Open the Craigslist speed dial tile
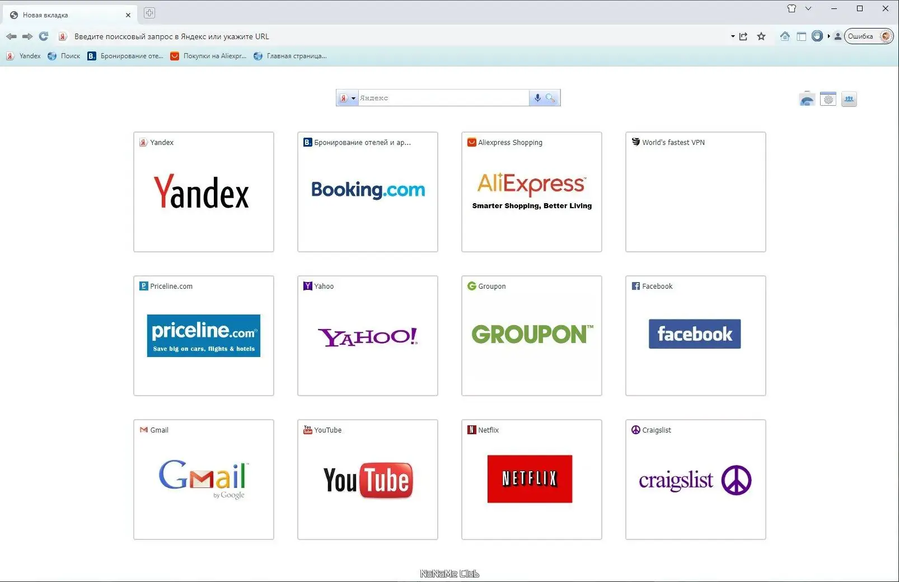899x582 pixels. (696, 480)
